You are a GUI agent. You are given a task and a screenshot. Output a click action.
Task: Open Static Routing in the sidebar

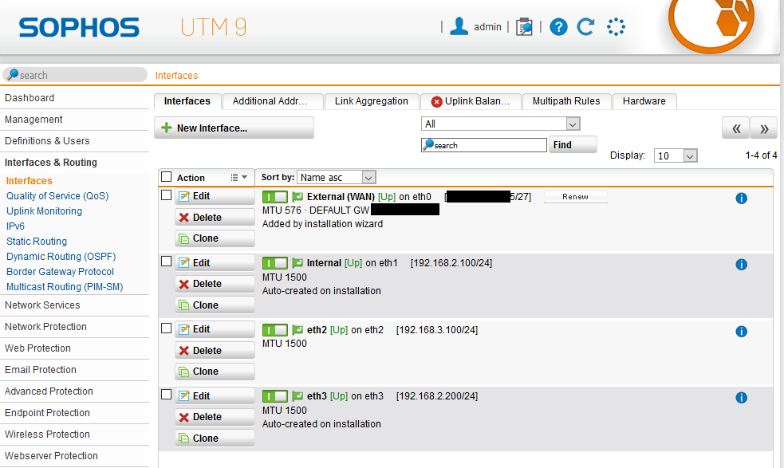[37, 242]
